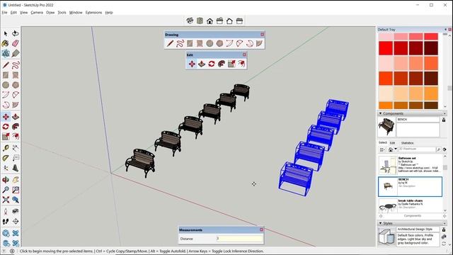Open the navigation dropdown arrow beside home icon
Image resolution: width=453 pixels, height=255 pixels.
click(x=396, y=149)
